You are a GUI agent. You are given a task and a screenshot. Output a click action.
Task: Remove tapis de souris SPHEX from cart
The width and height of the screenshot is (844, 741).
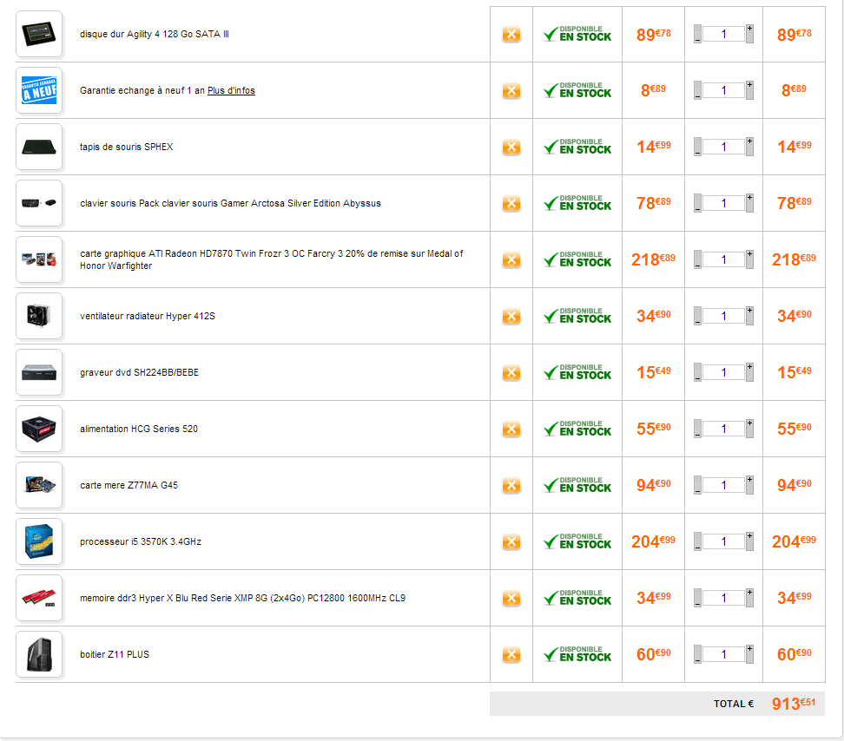point(511,148)
